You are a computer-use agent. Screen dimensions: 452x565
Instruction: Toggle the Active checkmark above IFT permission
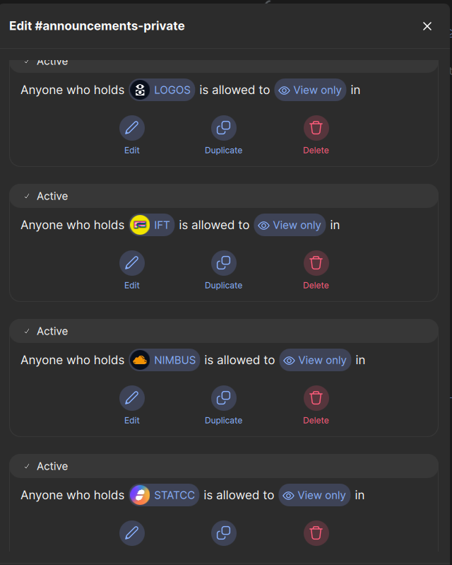(28, 197)
